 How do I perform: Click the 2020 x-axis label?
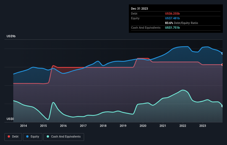143,126
